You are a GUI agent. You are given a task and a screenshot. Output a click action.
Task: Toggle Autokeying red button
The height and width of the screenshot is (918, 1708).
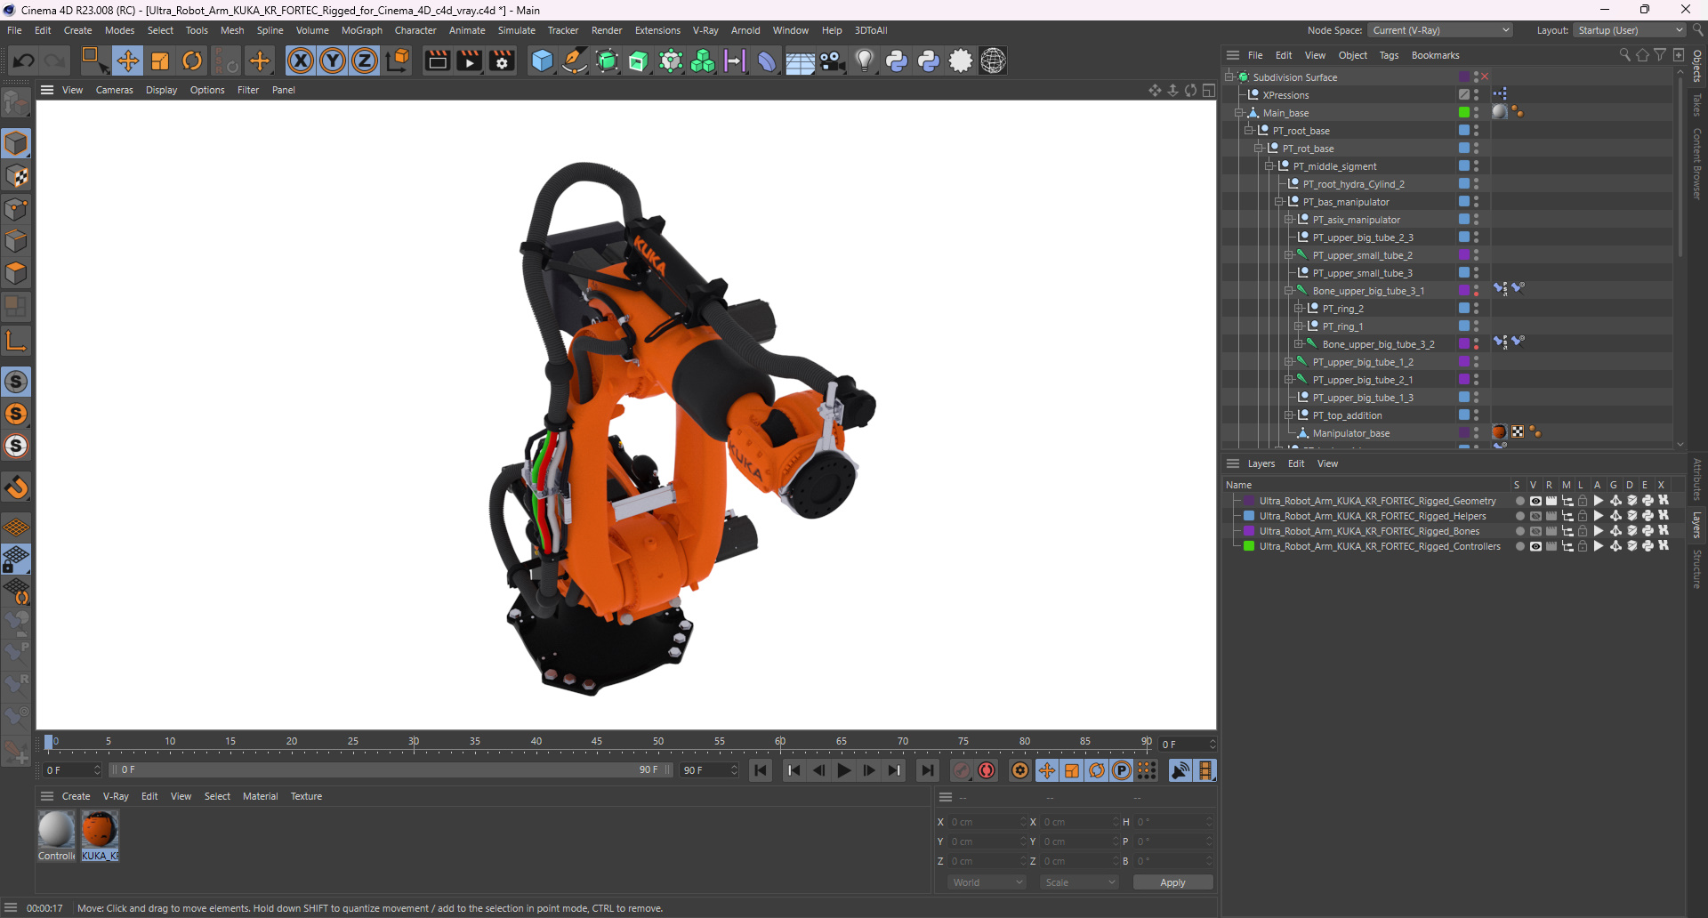987,770
